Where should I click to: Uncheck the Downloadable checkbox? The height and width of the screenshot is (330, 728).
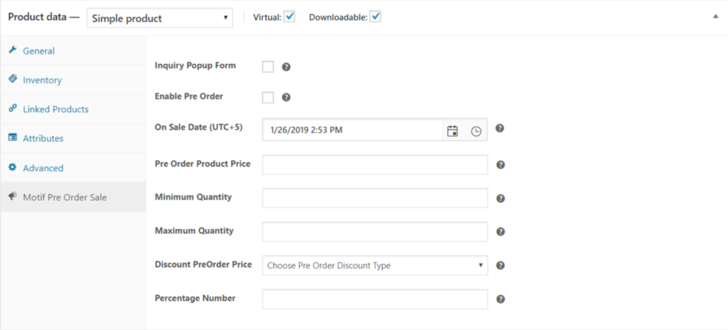coord(375,17)
